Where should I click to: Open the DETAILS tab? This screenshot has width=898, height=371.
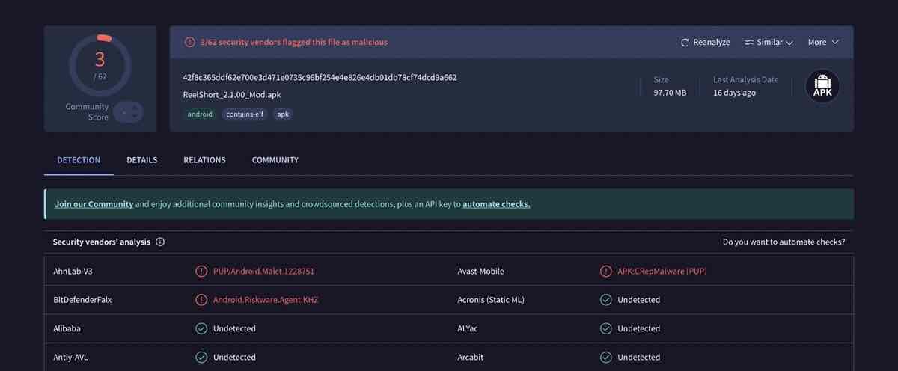click(141, 160)
